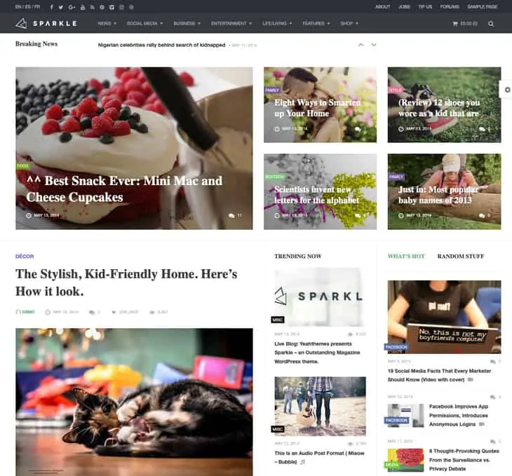Click the Misc tag on Sparkle trending thumbnail

pos(278,320)
